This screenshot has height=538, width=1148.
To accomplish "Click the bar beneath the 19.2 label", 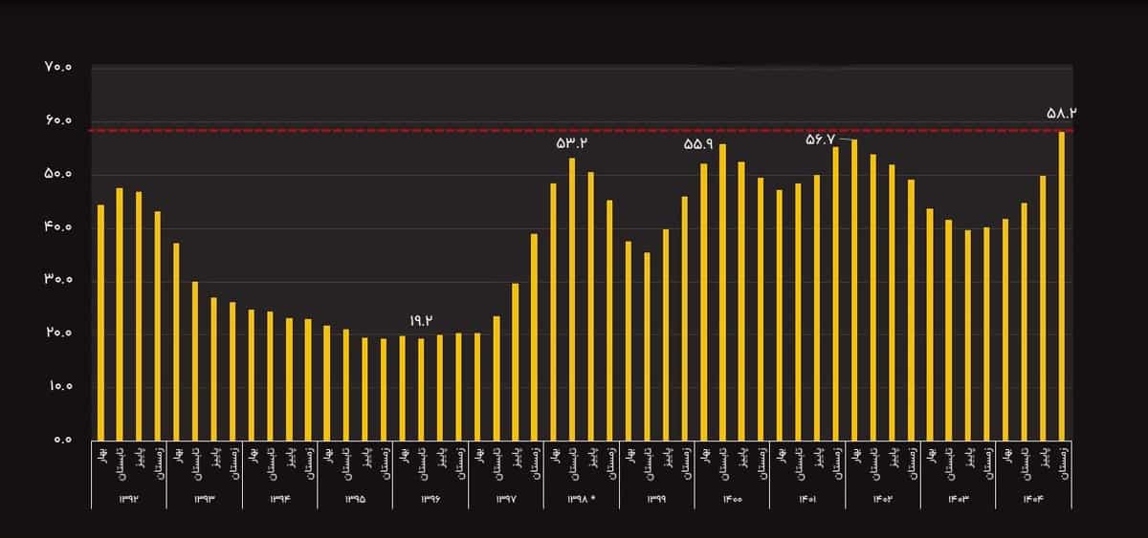I will pos(421,389).
